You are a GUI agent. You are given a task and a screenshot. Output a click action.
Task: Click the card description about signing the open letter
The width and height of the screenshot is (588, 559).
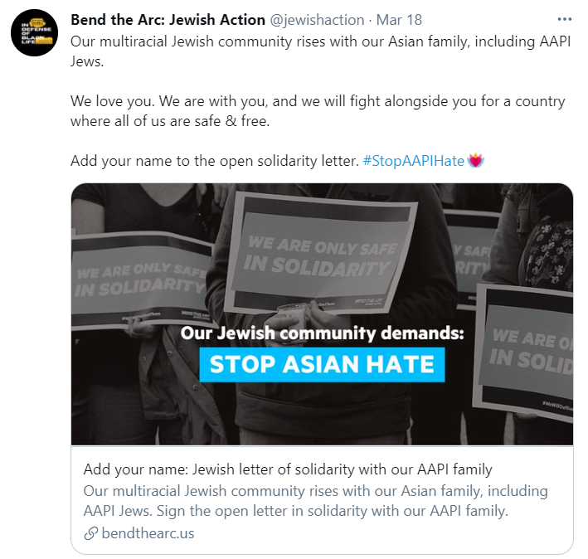click(315, 501)
